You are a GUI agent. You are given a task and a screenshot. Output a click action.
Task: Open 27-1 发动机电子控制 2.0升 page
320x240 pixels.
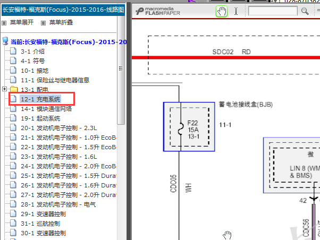coord(69,195)
